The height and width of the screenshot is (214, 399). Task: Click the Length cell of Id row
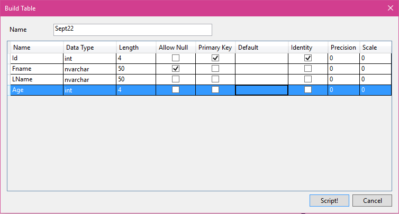(x=136, y=58)
